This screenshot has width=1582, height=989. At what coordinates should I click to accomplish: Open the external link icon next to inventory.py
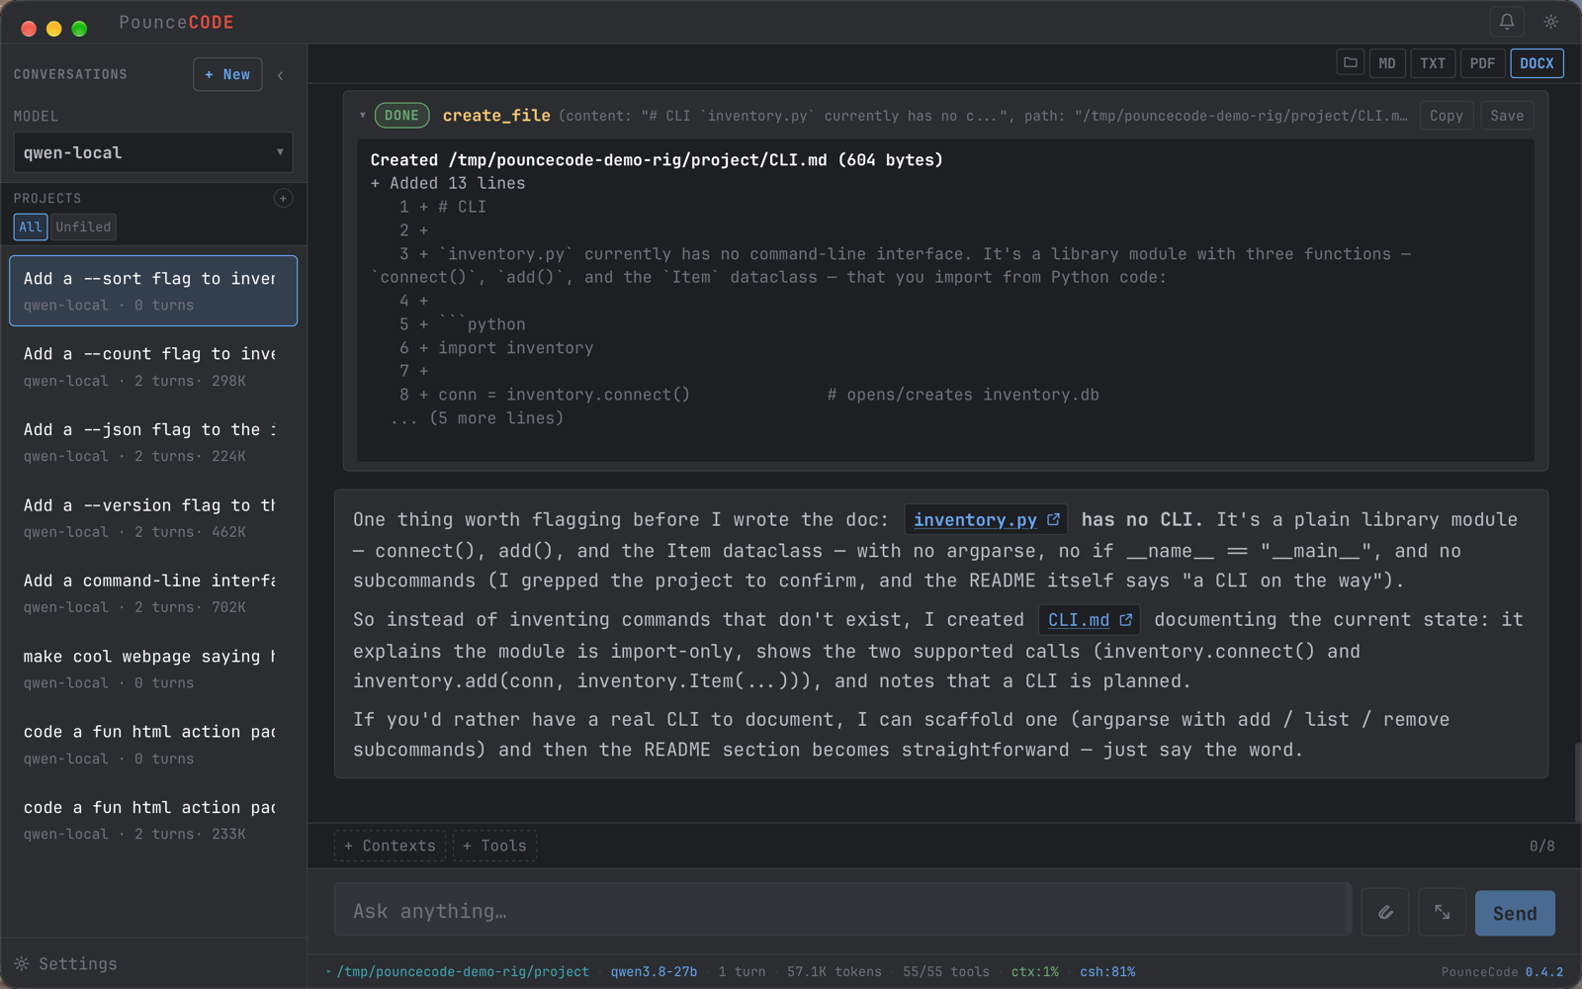[x=1054, y=519]
